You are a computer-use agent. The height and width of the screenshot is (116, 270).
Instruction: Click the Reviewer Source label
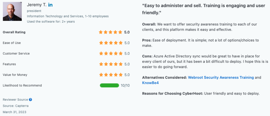15,100
